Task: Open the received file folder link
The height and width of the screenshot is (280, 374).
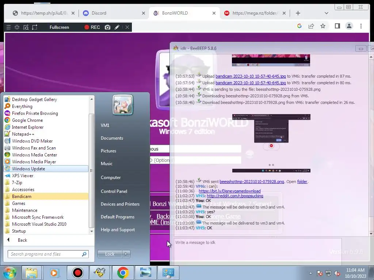Action: pyautogui.click(x=302, y=182)
